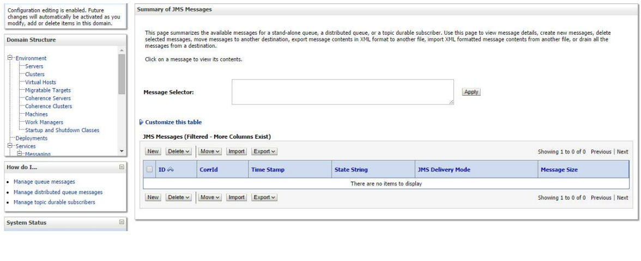Minimize the System Status panel
This screenshot has width=641, height=261.
pyautogui.click(x=122, y=222)
